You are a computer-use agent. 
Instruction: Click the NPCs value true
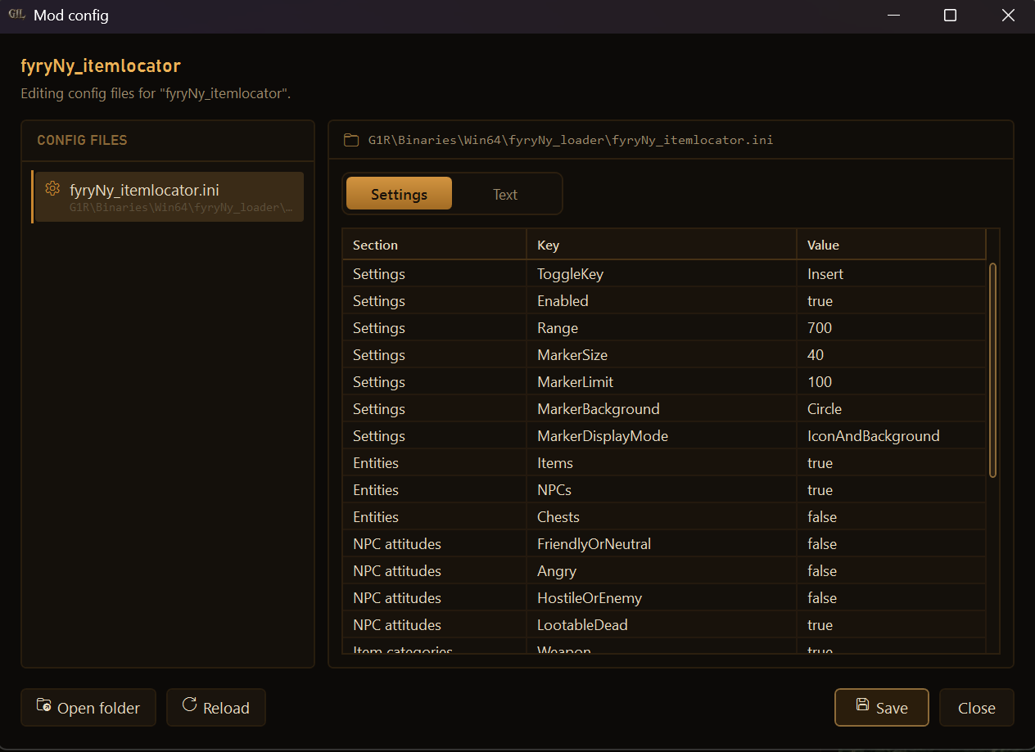[892, 490]
